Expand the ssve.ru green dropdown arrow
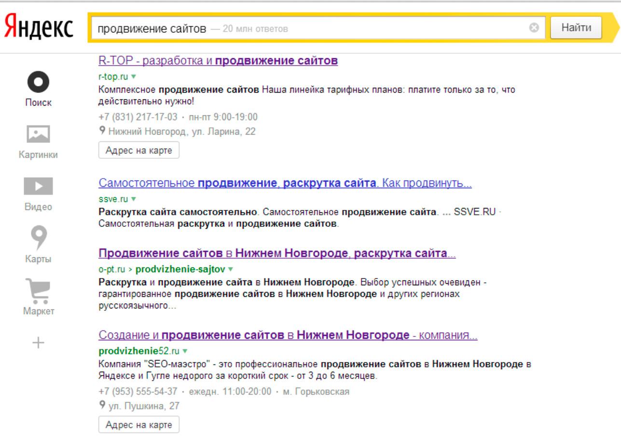The width and height of the screenshot is (621, 444). point(134,199)
